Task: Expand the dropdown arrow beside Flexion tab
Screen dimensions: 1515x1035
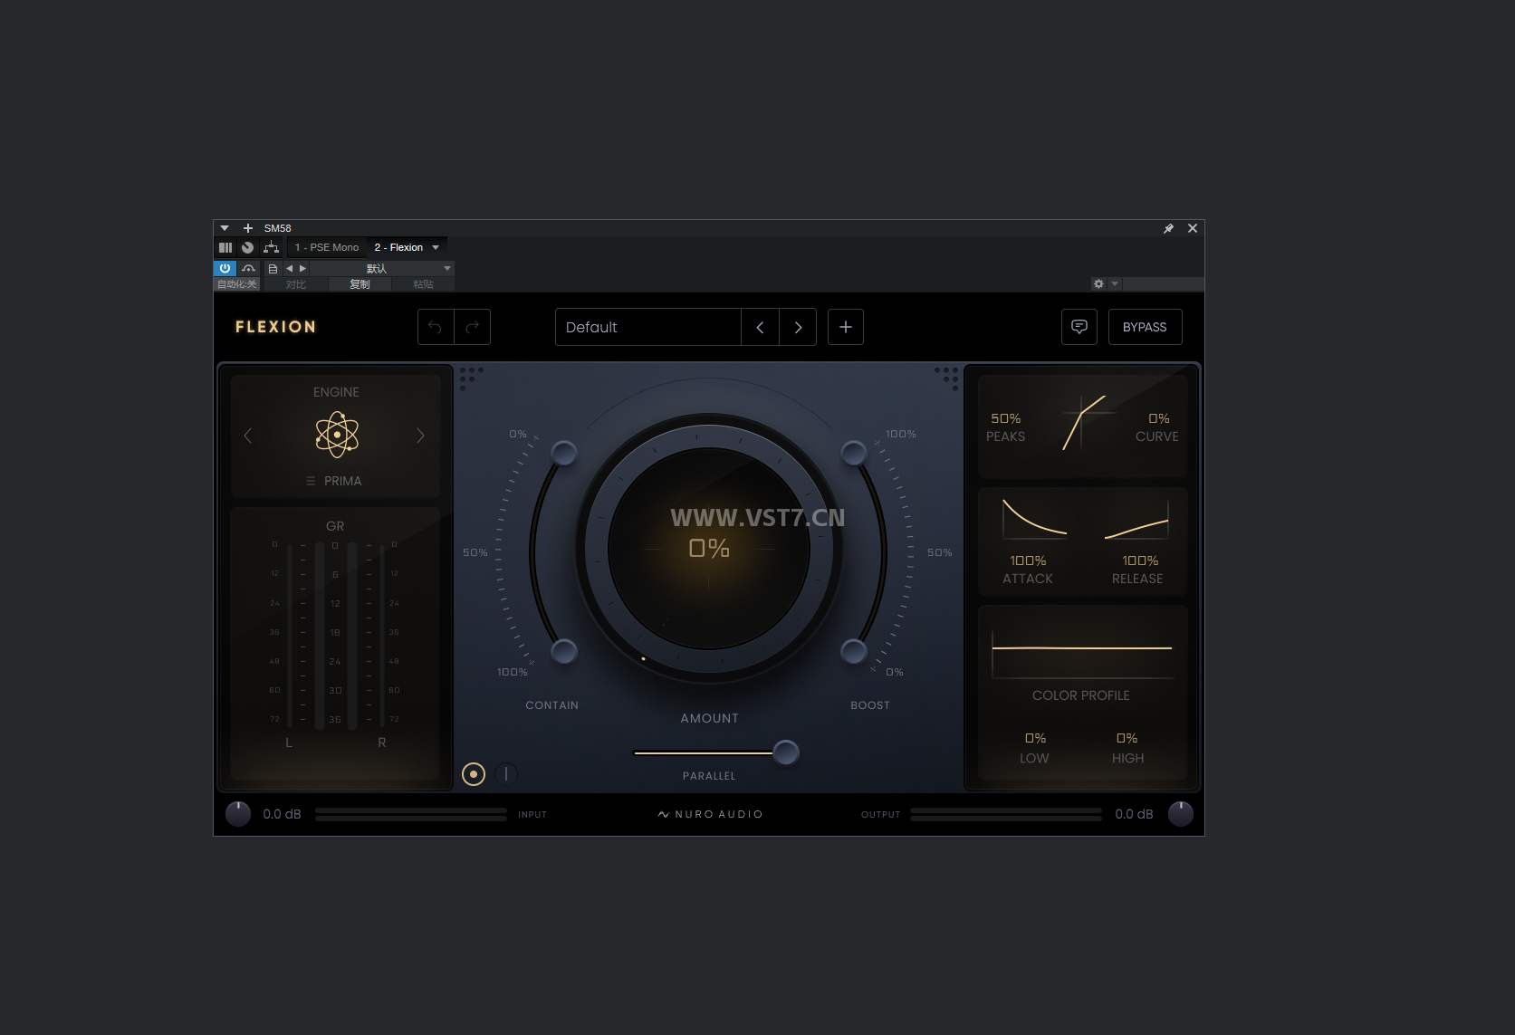Action: (x=436, y=247)
